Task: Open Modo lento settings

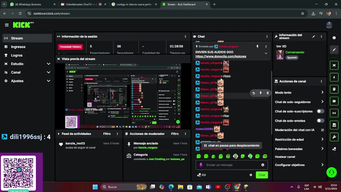Action: click(x=299, y=93)
